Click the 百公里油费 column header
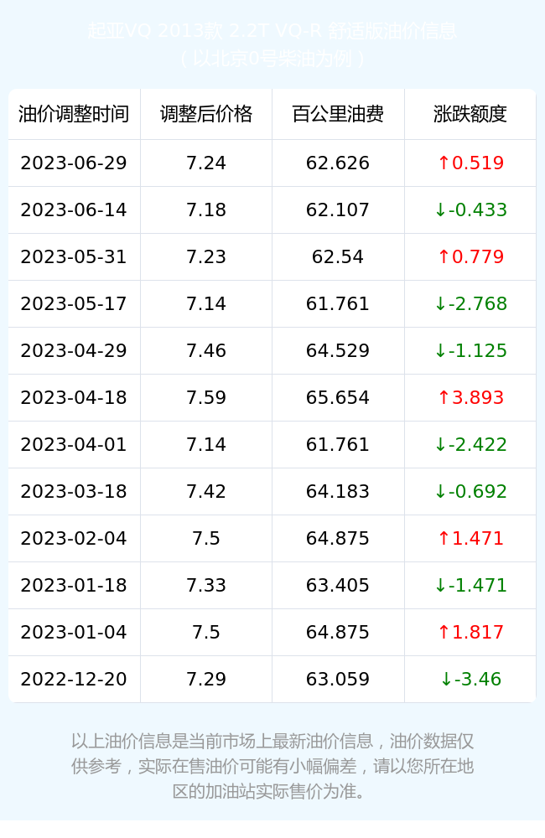 (x=338, y=114)
